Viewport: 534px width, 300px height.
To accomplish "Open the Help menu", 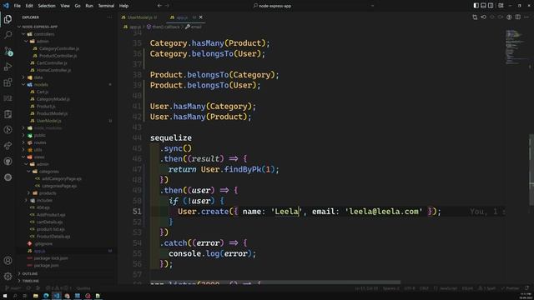I will [124, 6].
